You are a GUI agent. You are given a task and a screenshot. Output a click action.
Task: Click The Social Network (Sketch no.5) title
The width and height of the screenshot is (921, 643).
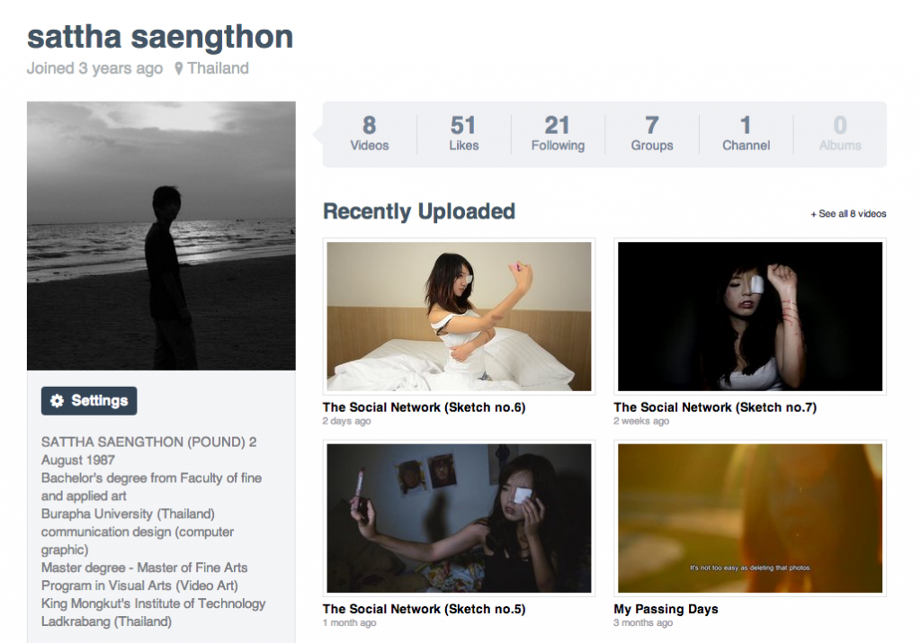(x=425, y=609)
